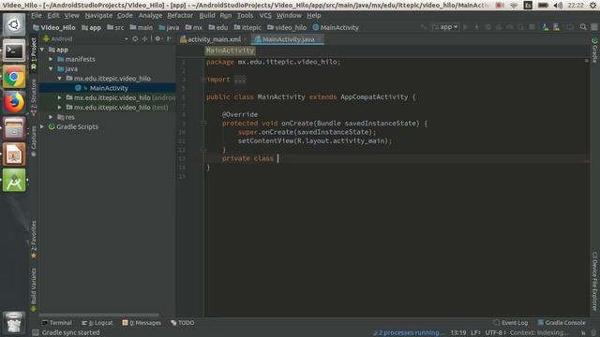Open the Ubuntu Dash search launcher
Screen dimensions: 600x337
pos(14,24)
